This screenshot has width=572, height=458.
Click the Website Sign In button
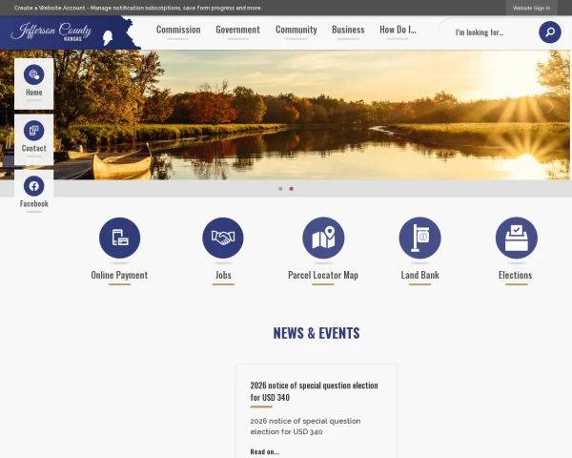click(532, 8)
